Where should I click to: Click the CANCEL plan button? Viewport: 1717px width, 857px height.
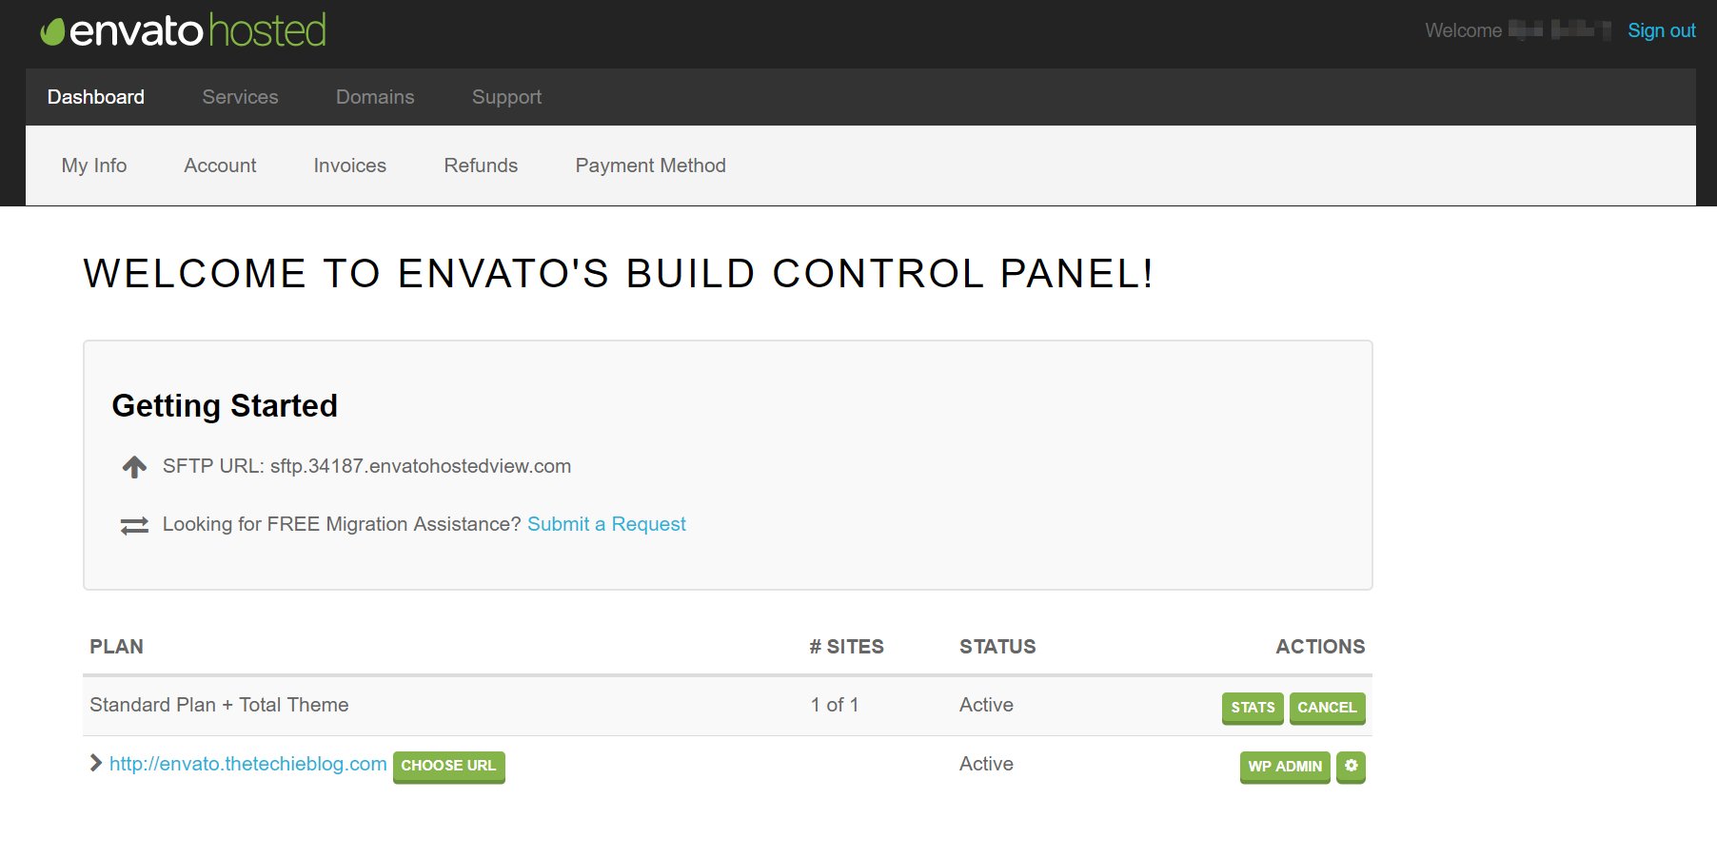(1327, 708)
